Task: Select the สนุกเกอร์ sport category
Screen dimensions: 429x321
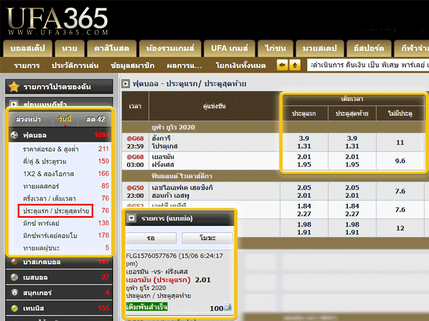Action: (59, 293)
